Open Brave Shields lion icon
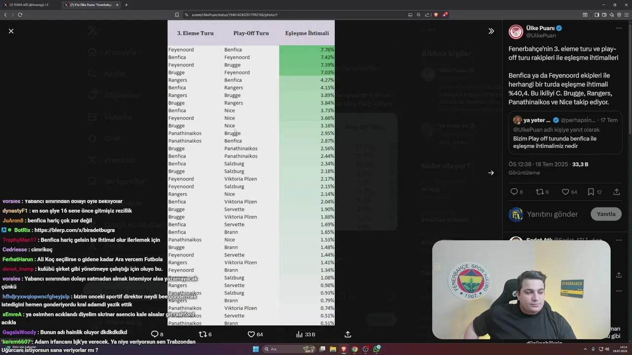The height and width of the screenshot is (355, 632). point(436,15)
